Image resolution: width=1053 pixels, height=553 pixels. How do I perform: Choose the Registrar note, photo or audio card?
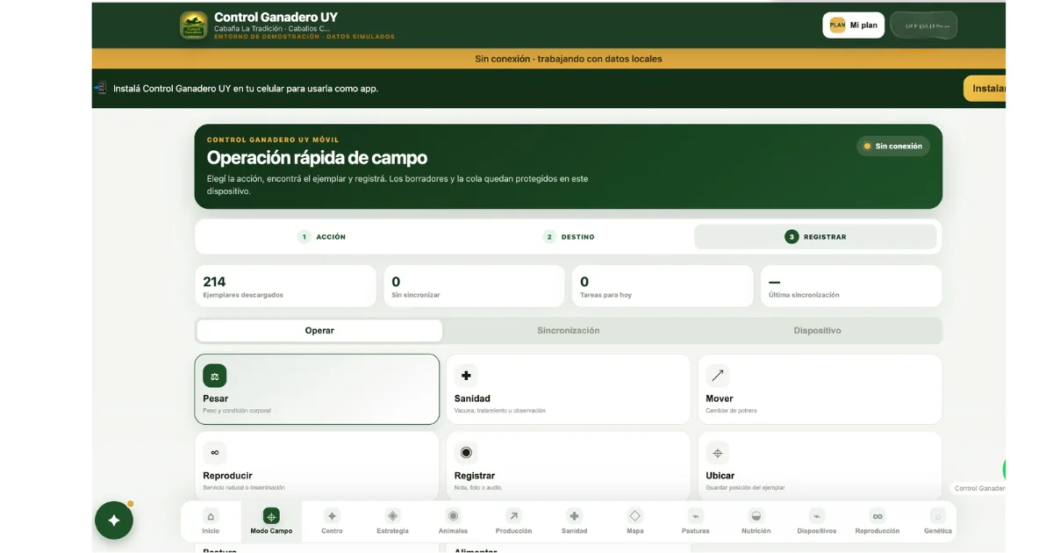coord(569,466)
